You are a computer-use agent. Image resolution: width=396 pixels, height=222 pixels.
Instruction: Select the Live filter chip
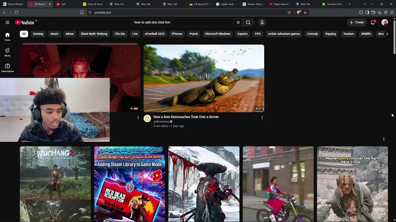pyautogui.click(x=135, y=34)
